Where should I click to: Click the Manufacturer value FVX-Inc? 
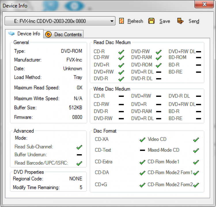point(74,60)
